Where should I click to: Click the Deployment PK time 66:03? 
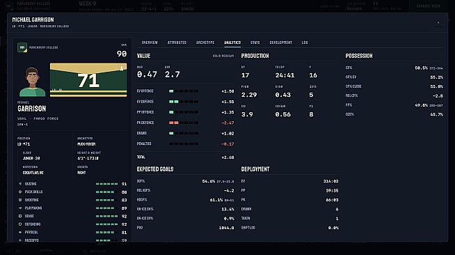click(332, 200)
